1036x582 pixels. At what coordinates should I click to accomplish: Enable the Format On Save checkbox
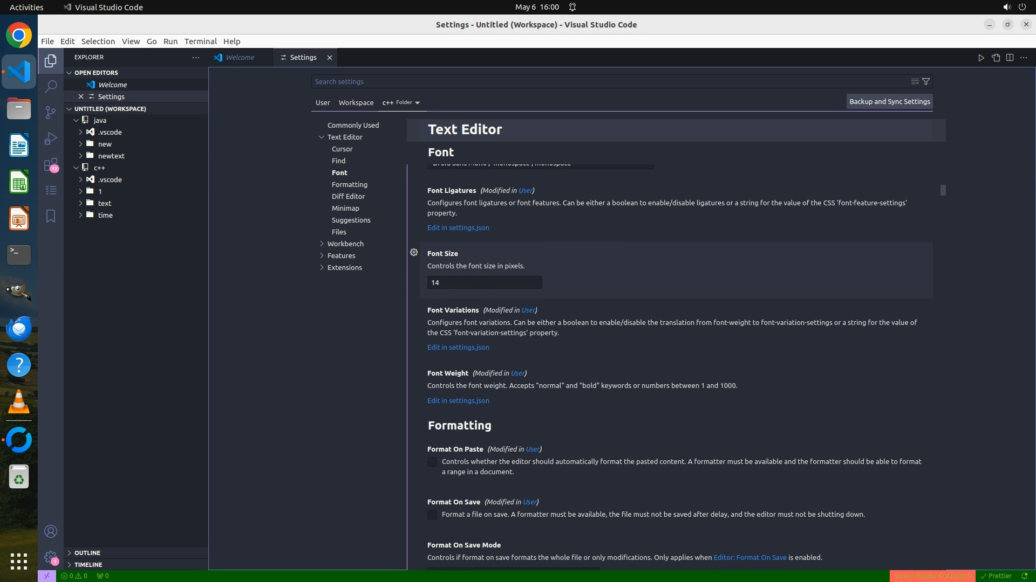pos(432,515)
